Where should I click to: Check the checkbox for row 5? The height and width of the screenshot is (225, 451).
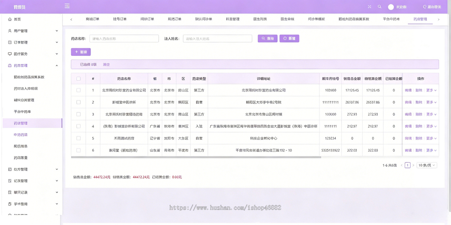coord(79,138)
